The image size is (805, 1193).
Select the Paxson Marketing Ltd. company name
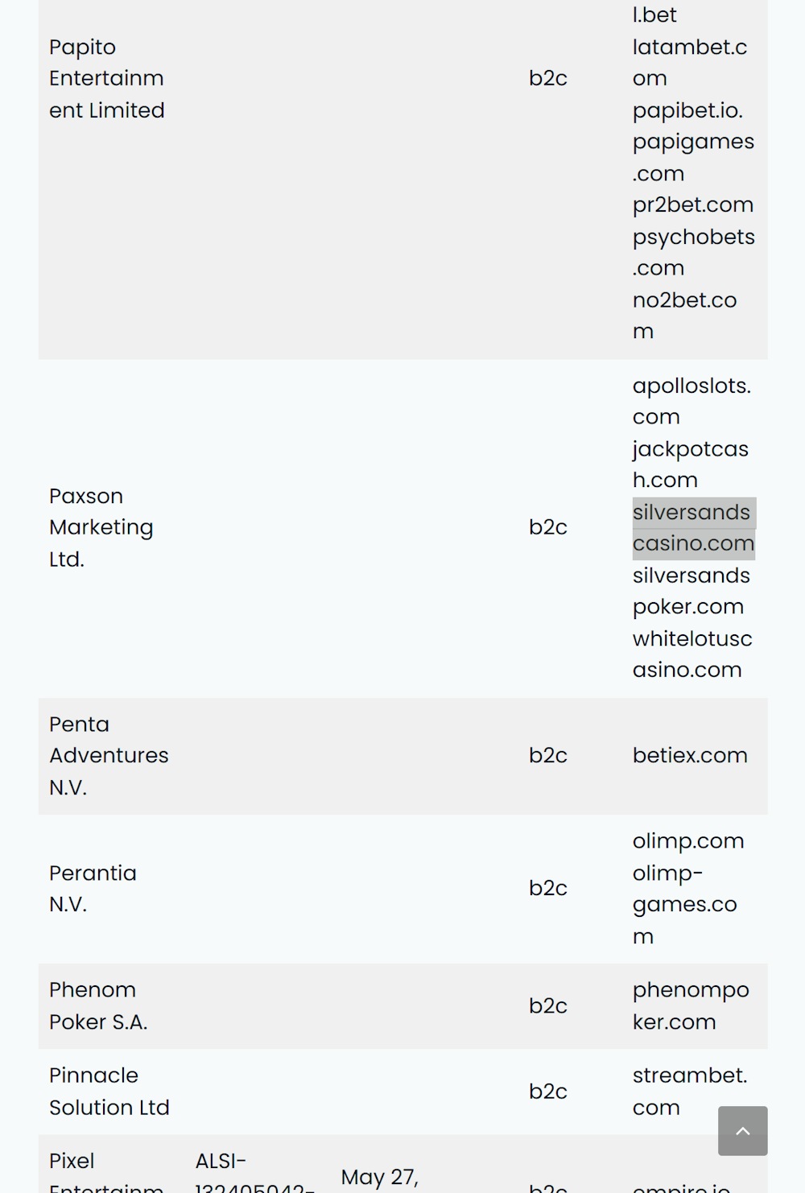tap(101, 527)
